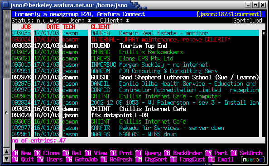Click the JOB column header

click(26, 27)
